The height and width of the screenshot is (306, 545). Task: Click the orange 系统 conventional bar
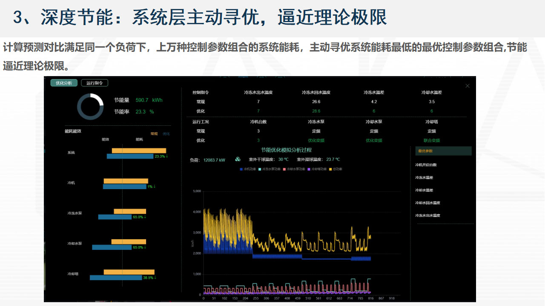tap(139, 150)
